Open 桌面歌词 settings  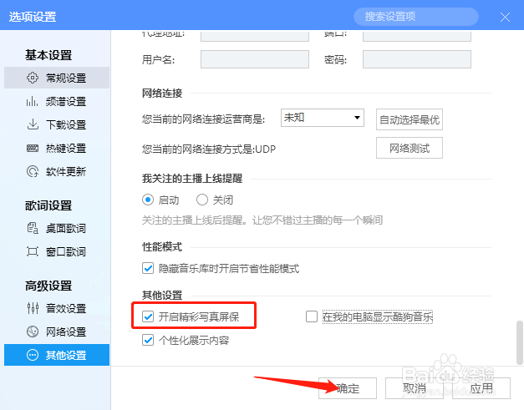click(x=57, y=228)
